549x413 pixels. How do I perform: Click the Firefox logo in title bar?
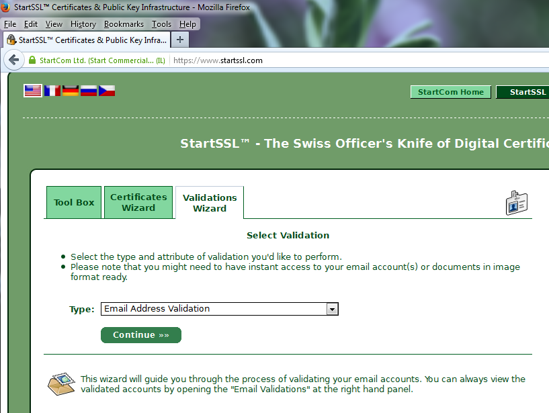5,7
